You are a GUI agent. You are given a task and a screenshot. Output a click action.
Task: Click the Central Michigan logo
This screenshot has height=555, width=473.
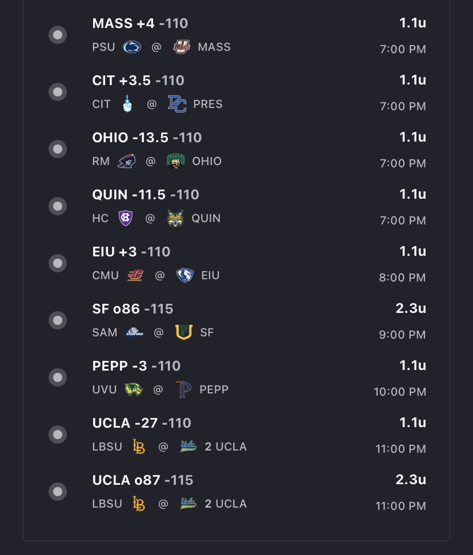coord(135,275)
